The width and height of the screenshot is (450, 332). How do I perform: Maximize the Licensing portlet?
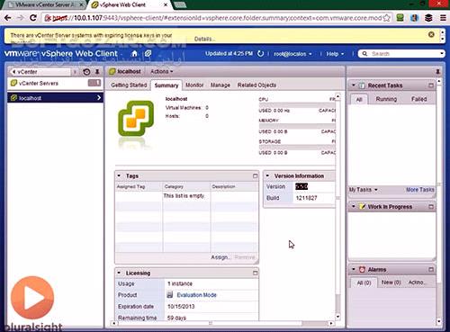point(255,273)
